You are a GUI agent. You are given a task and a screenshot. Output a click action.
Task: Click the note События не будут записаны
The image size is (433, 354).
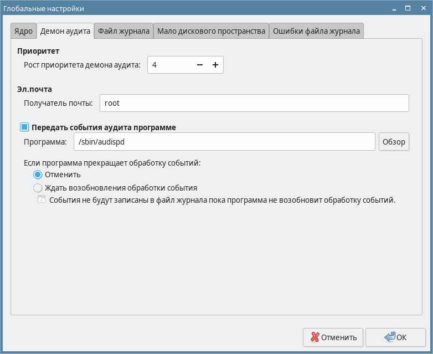(x=222, y=200)
